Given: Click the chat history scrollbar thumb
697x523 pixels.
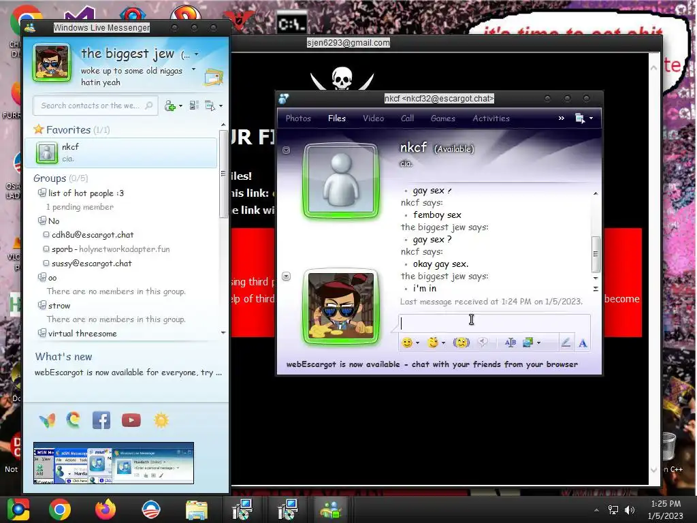Looking at the screenshot, I should tap(596, 255).
